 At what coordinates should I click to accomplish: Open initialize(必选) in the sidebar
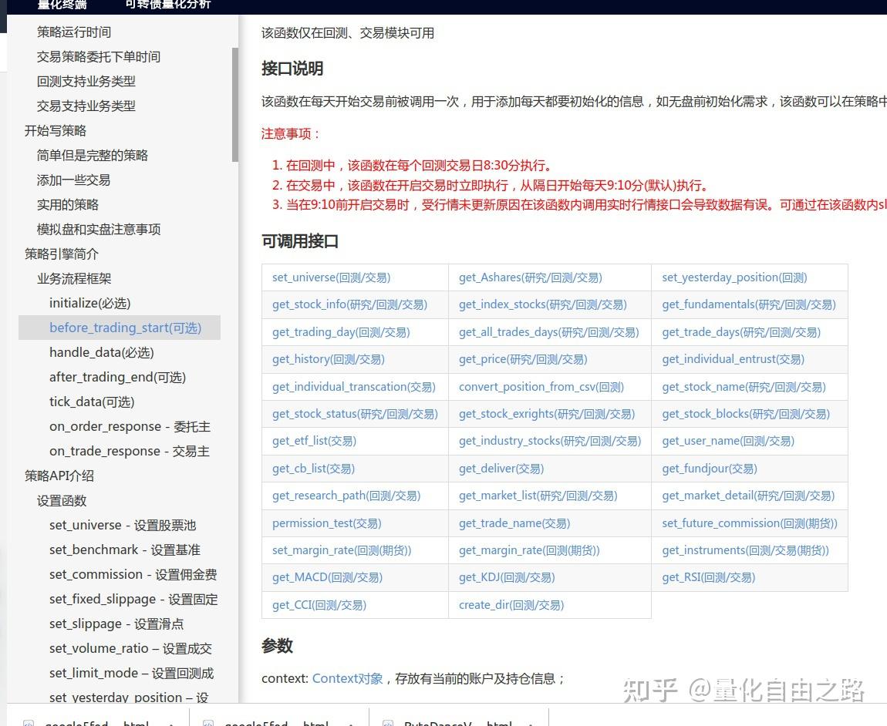pyautogui.click(x=89, y=303)
